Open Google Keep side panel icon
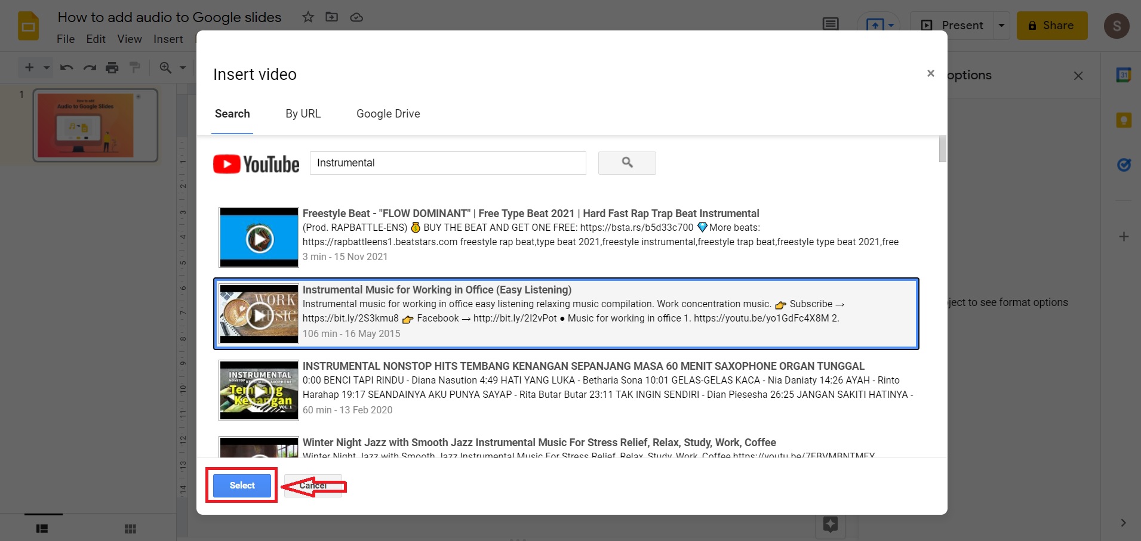The image size is (1141, 541). tap(1124, 120)
